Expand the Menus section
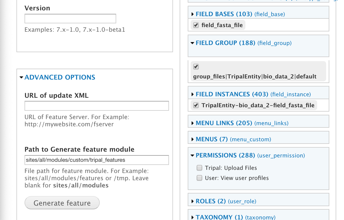Viewport: 344px width, 220px height. [212, 139]
